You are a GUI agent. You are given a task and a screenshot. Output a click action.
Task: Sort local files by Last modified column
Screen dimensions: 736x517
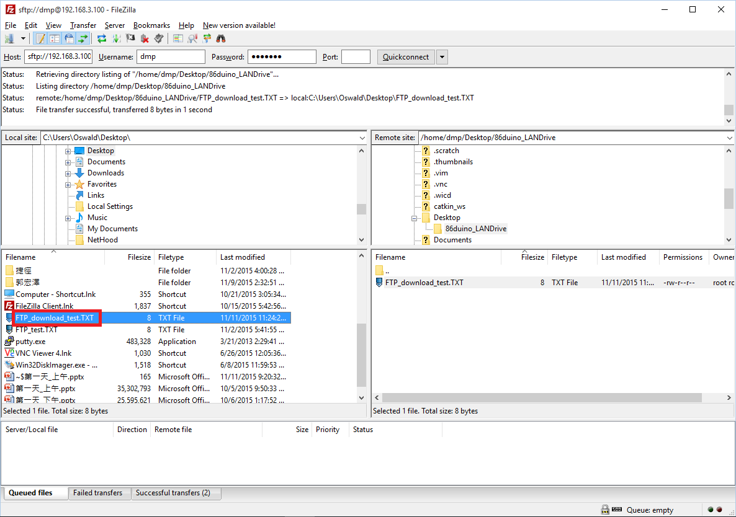253,257
